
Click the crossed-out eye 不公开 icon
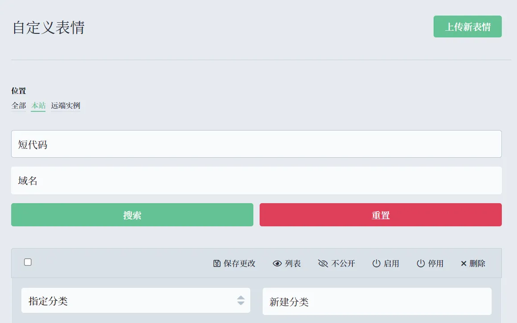pos(323,263)
